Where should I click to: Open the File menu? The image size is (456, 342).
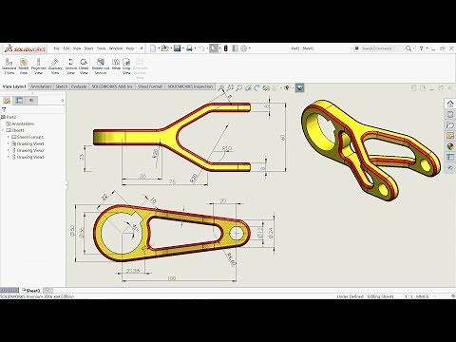coord(57,48)
